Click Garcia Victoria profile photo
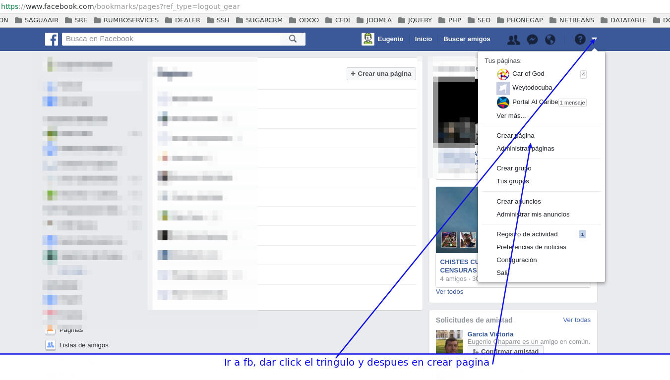This screenshot has width=670, height=380. point(449,342)
